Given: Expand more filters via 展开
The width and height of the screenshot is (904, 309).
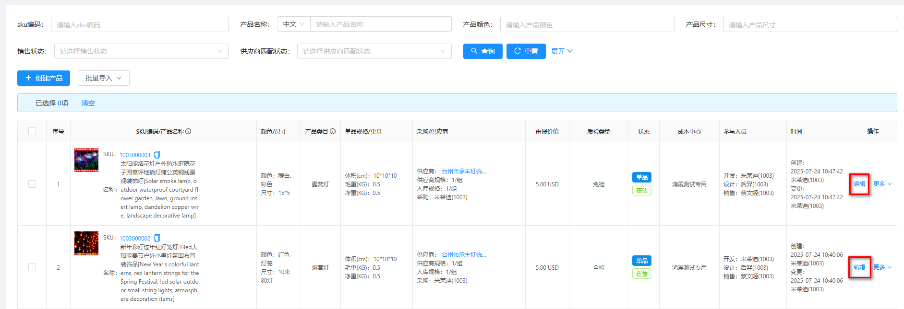Looking at the screenshot, I should pyautogui.click(x=561, y=51).
